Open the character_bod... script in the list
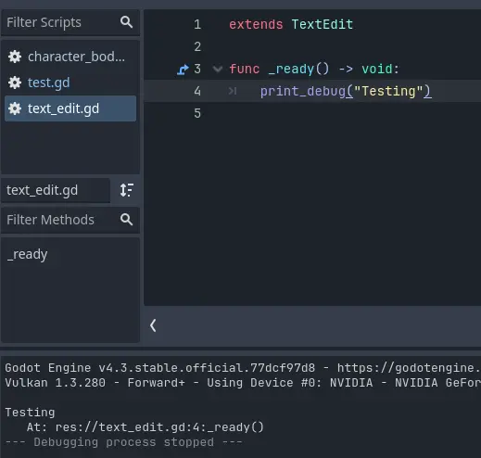This screenshot has height=458, width=481. pos(70,57)
